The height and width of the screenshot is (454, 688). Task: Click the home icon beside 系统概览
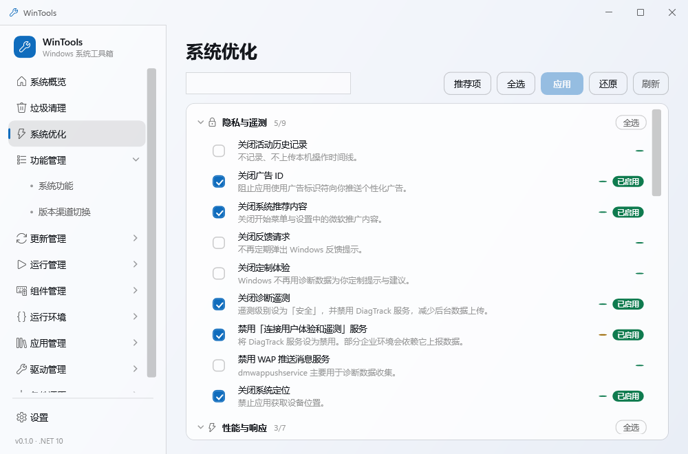pos(21,82)
